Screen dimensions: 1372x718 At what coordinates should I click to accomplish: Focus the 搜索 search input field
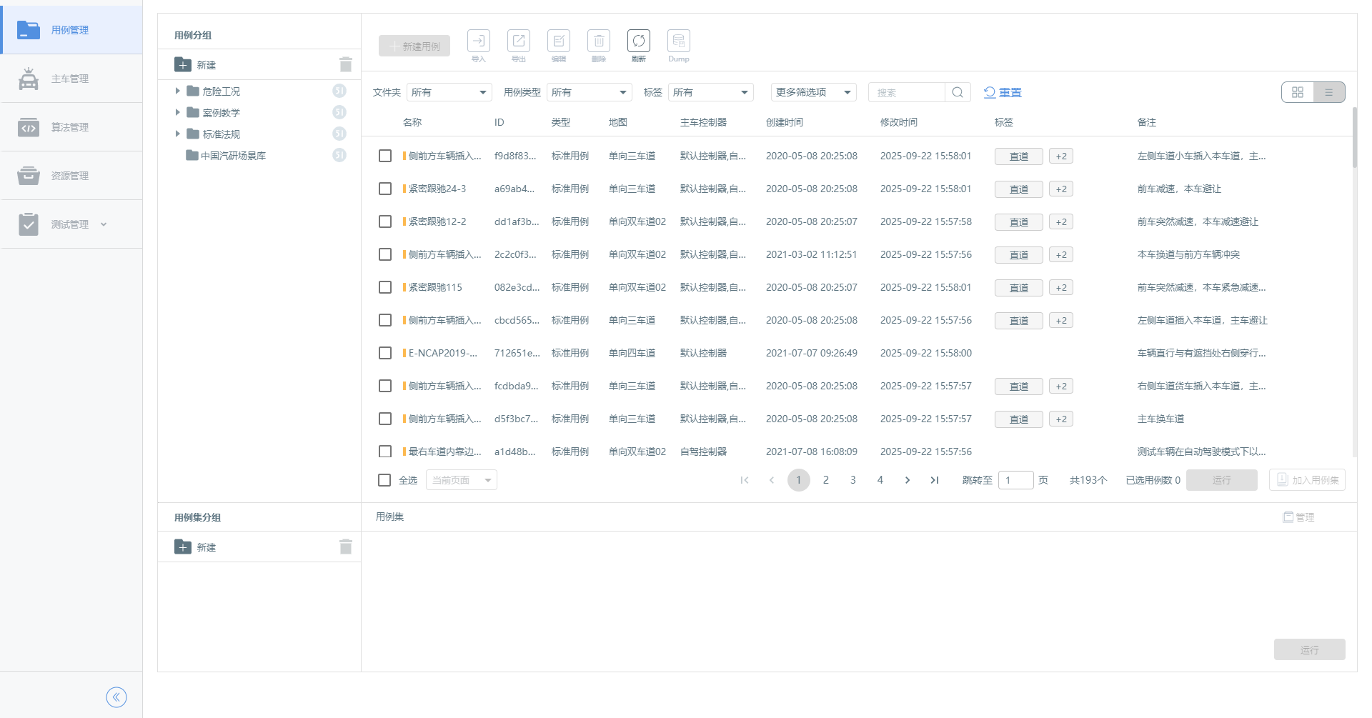tap(907, 92)
